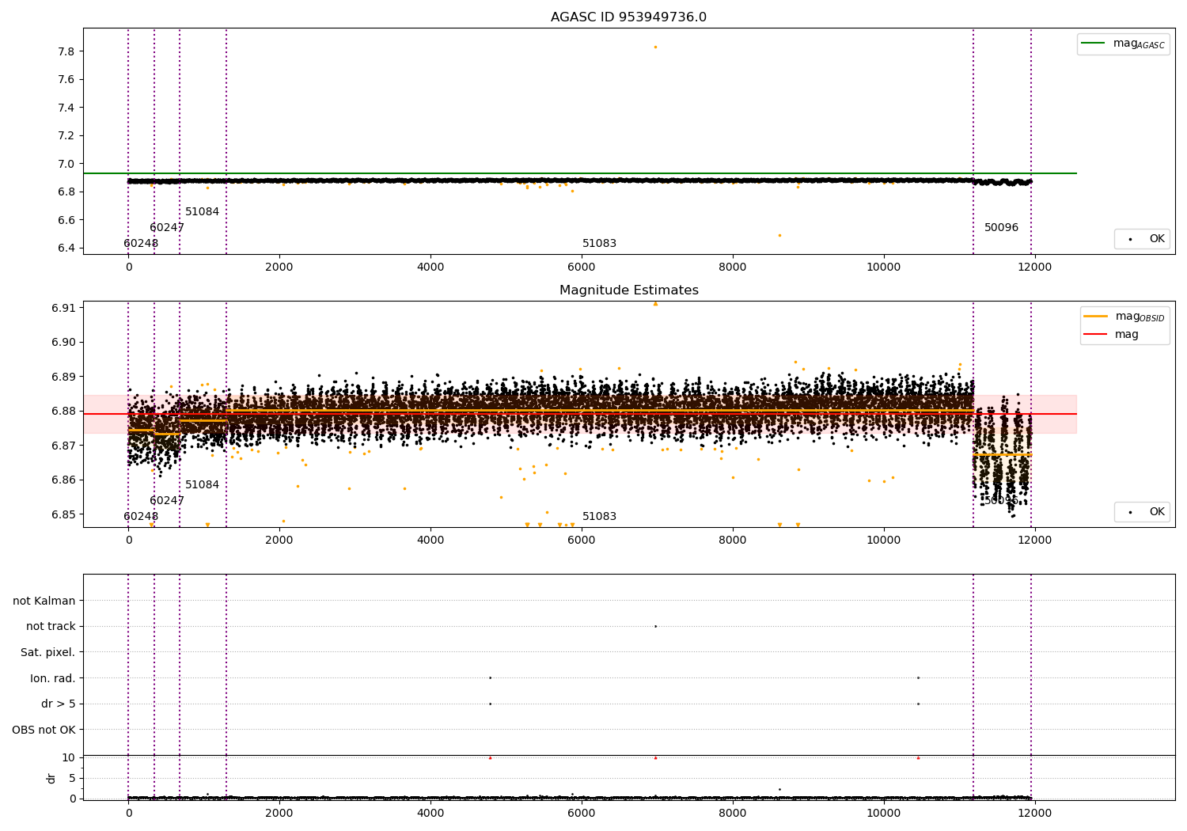This screenshot has width=1187, height=831.
Task: Click the 6.4 y-axis tick label
Action: click(66, 248)
